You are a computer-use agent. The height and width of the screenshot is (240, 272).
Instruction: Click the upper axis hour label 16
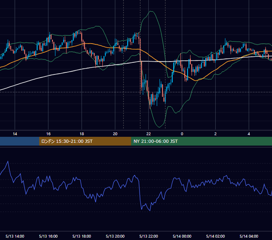[48, 134]
